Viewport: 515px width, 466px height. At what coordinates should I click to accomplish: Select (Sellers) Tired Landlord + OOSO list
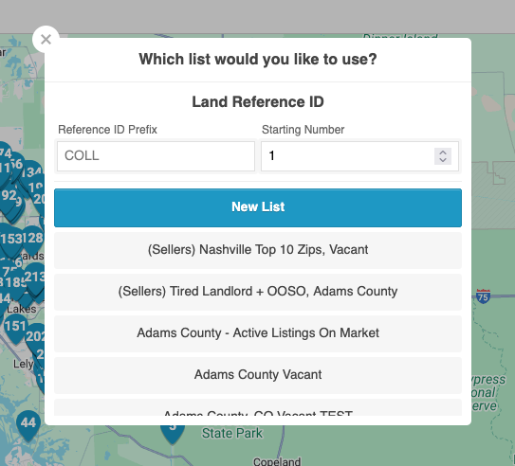(x=258, y=292)
